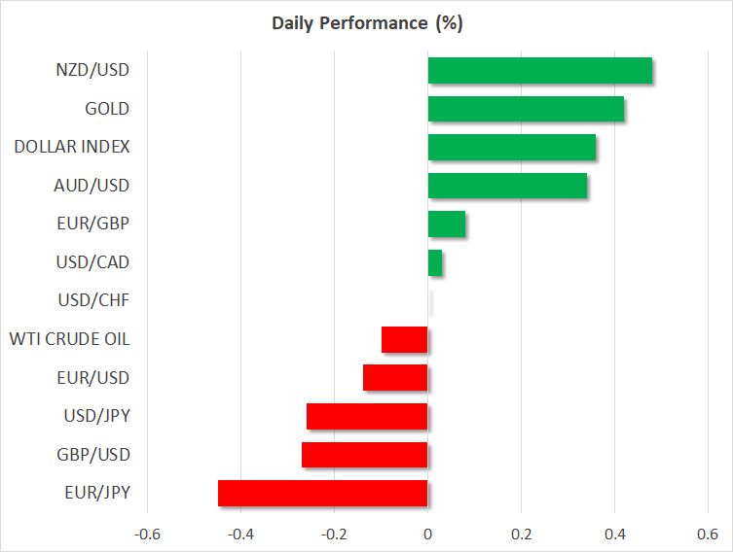
Task: Select the long red EUR/JPY bar
Action: (x=322, y=493)
